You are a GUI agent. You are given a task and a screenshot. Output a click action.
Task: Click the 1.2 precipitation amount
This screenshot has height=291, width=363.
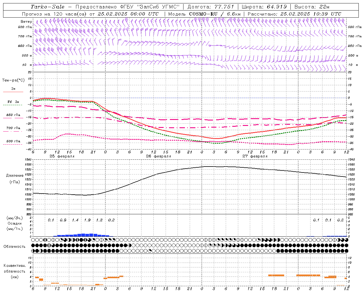point(99,220)
